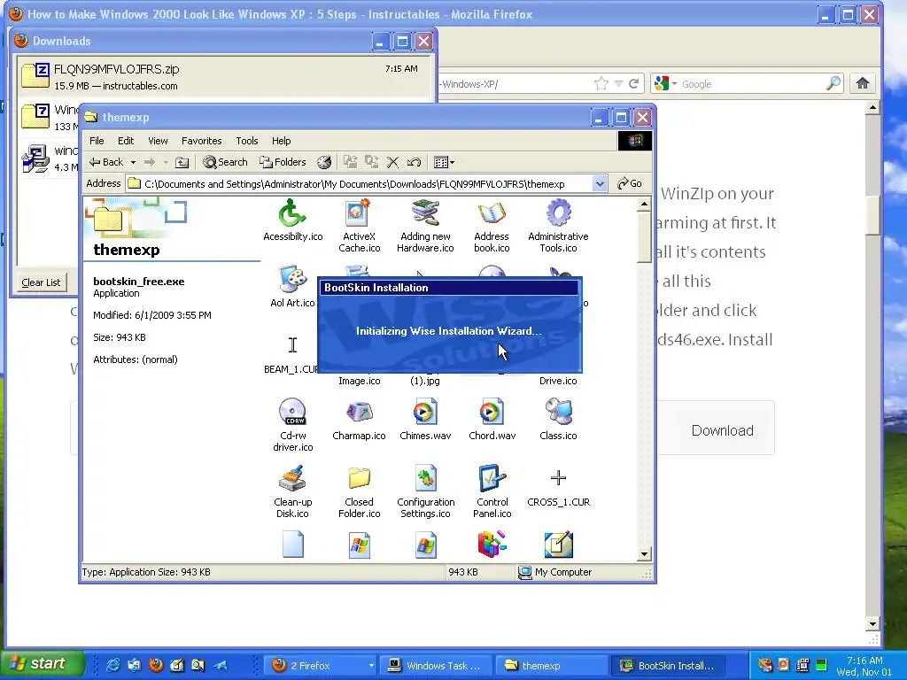Click the Delete (X) toolbar icon
Screen dimensions: 907x680
[x=392, y=163]
